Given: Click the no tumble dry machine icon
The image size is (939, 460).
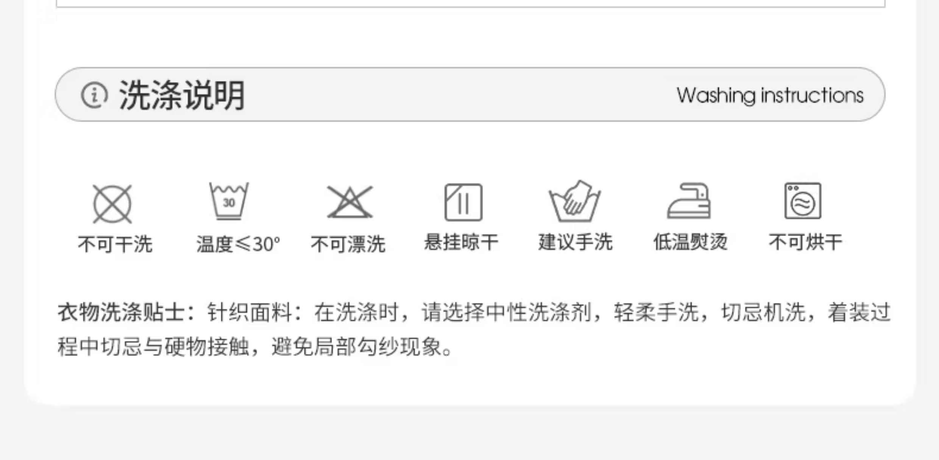Looking at the screenshot, I should click(x=803, y=201).
